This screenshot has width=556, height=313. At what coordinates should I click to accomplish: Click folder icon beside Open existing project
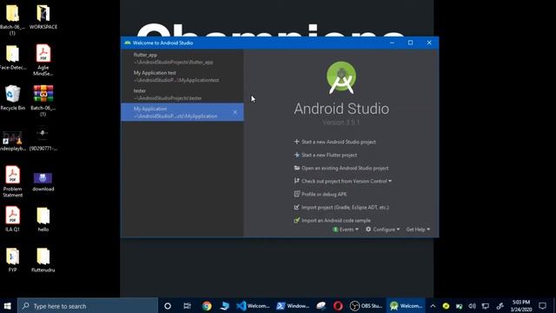pos(297,168)
